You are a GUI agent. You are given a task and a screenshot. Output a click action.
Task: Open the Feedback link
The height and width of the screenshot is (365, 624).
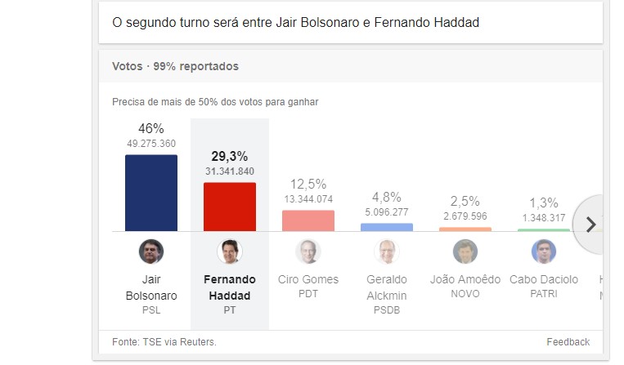[x=568, y=342]
